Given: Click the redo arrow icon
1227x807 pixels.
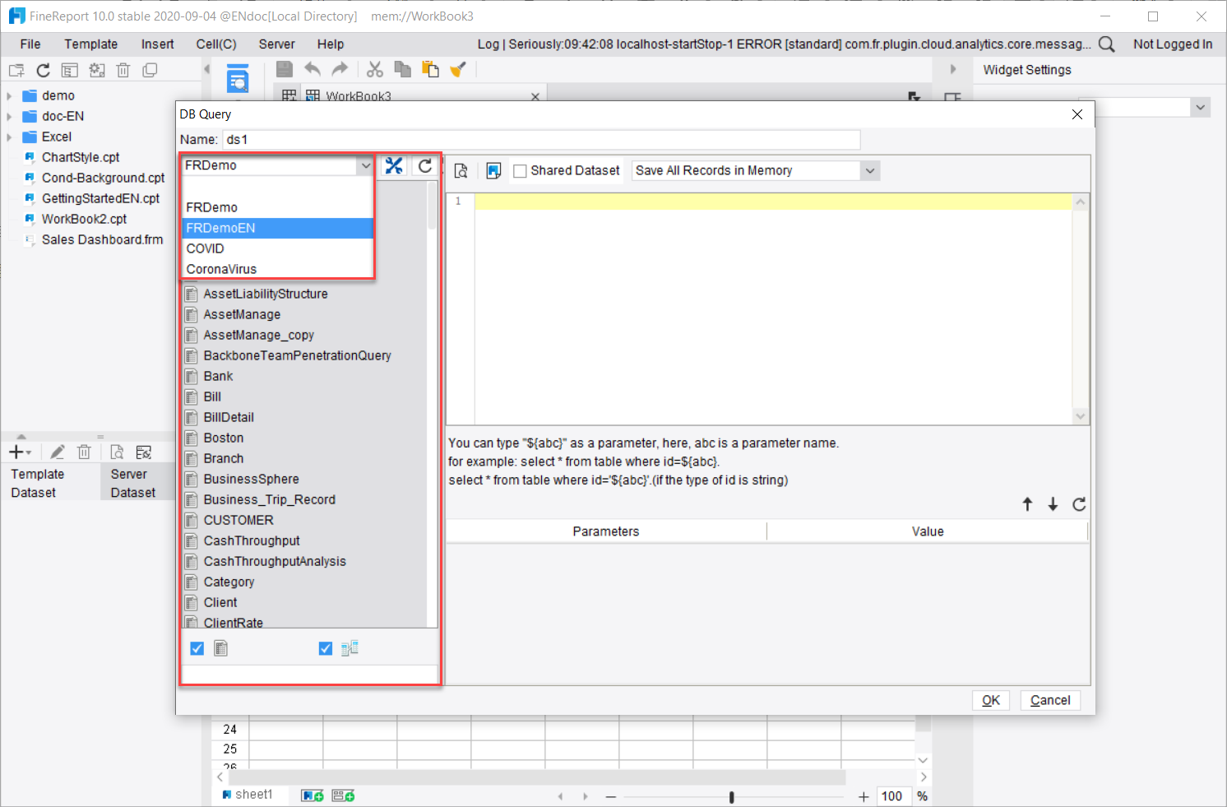Looking at the screenshot, I should (x=340, y=69).
